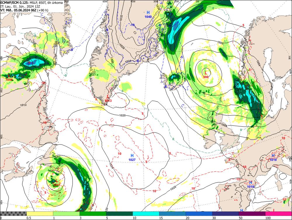
Task: Click the 1040 pressure value
Action: [x=148, y=17]
